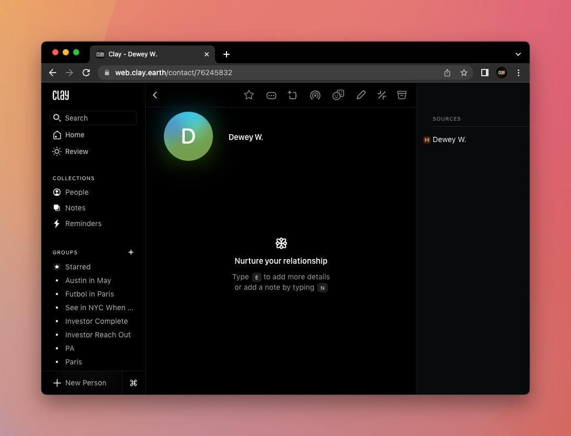The image size is (571, 436).
Task: Expand the browser tab search chevron
Action: click(518, 54)
